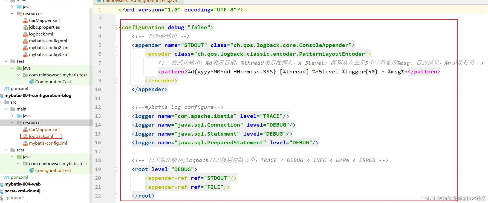Screen dimensions: 488x203
Task: Fold the appender block at line 5
Action: (x=116, y=45)
